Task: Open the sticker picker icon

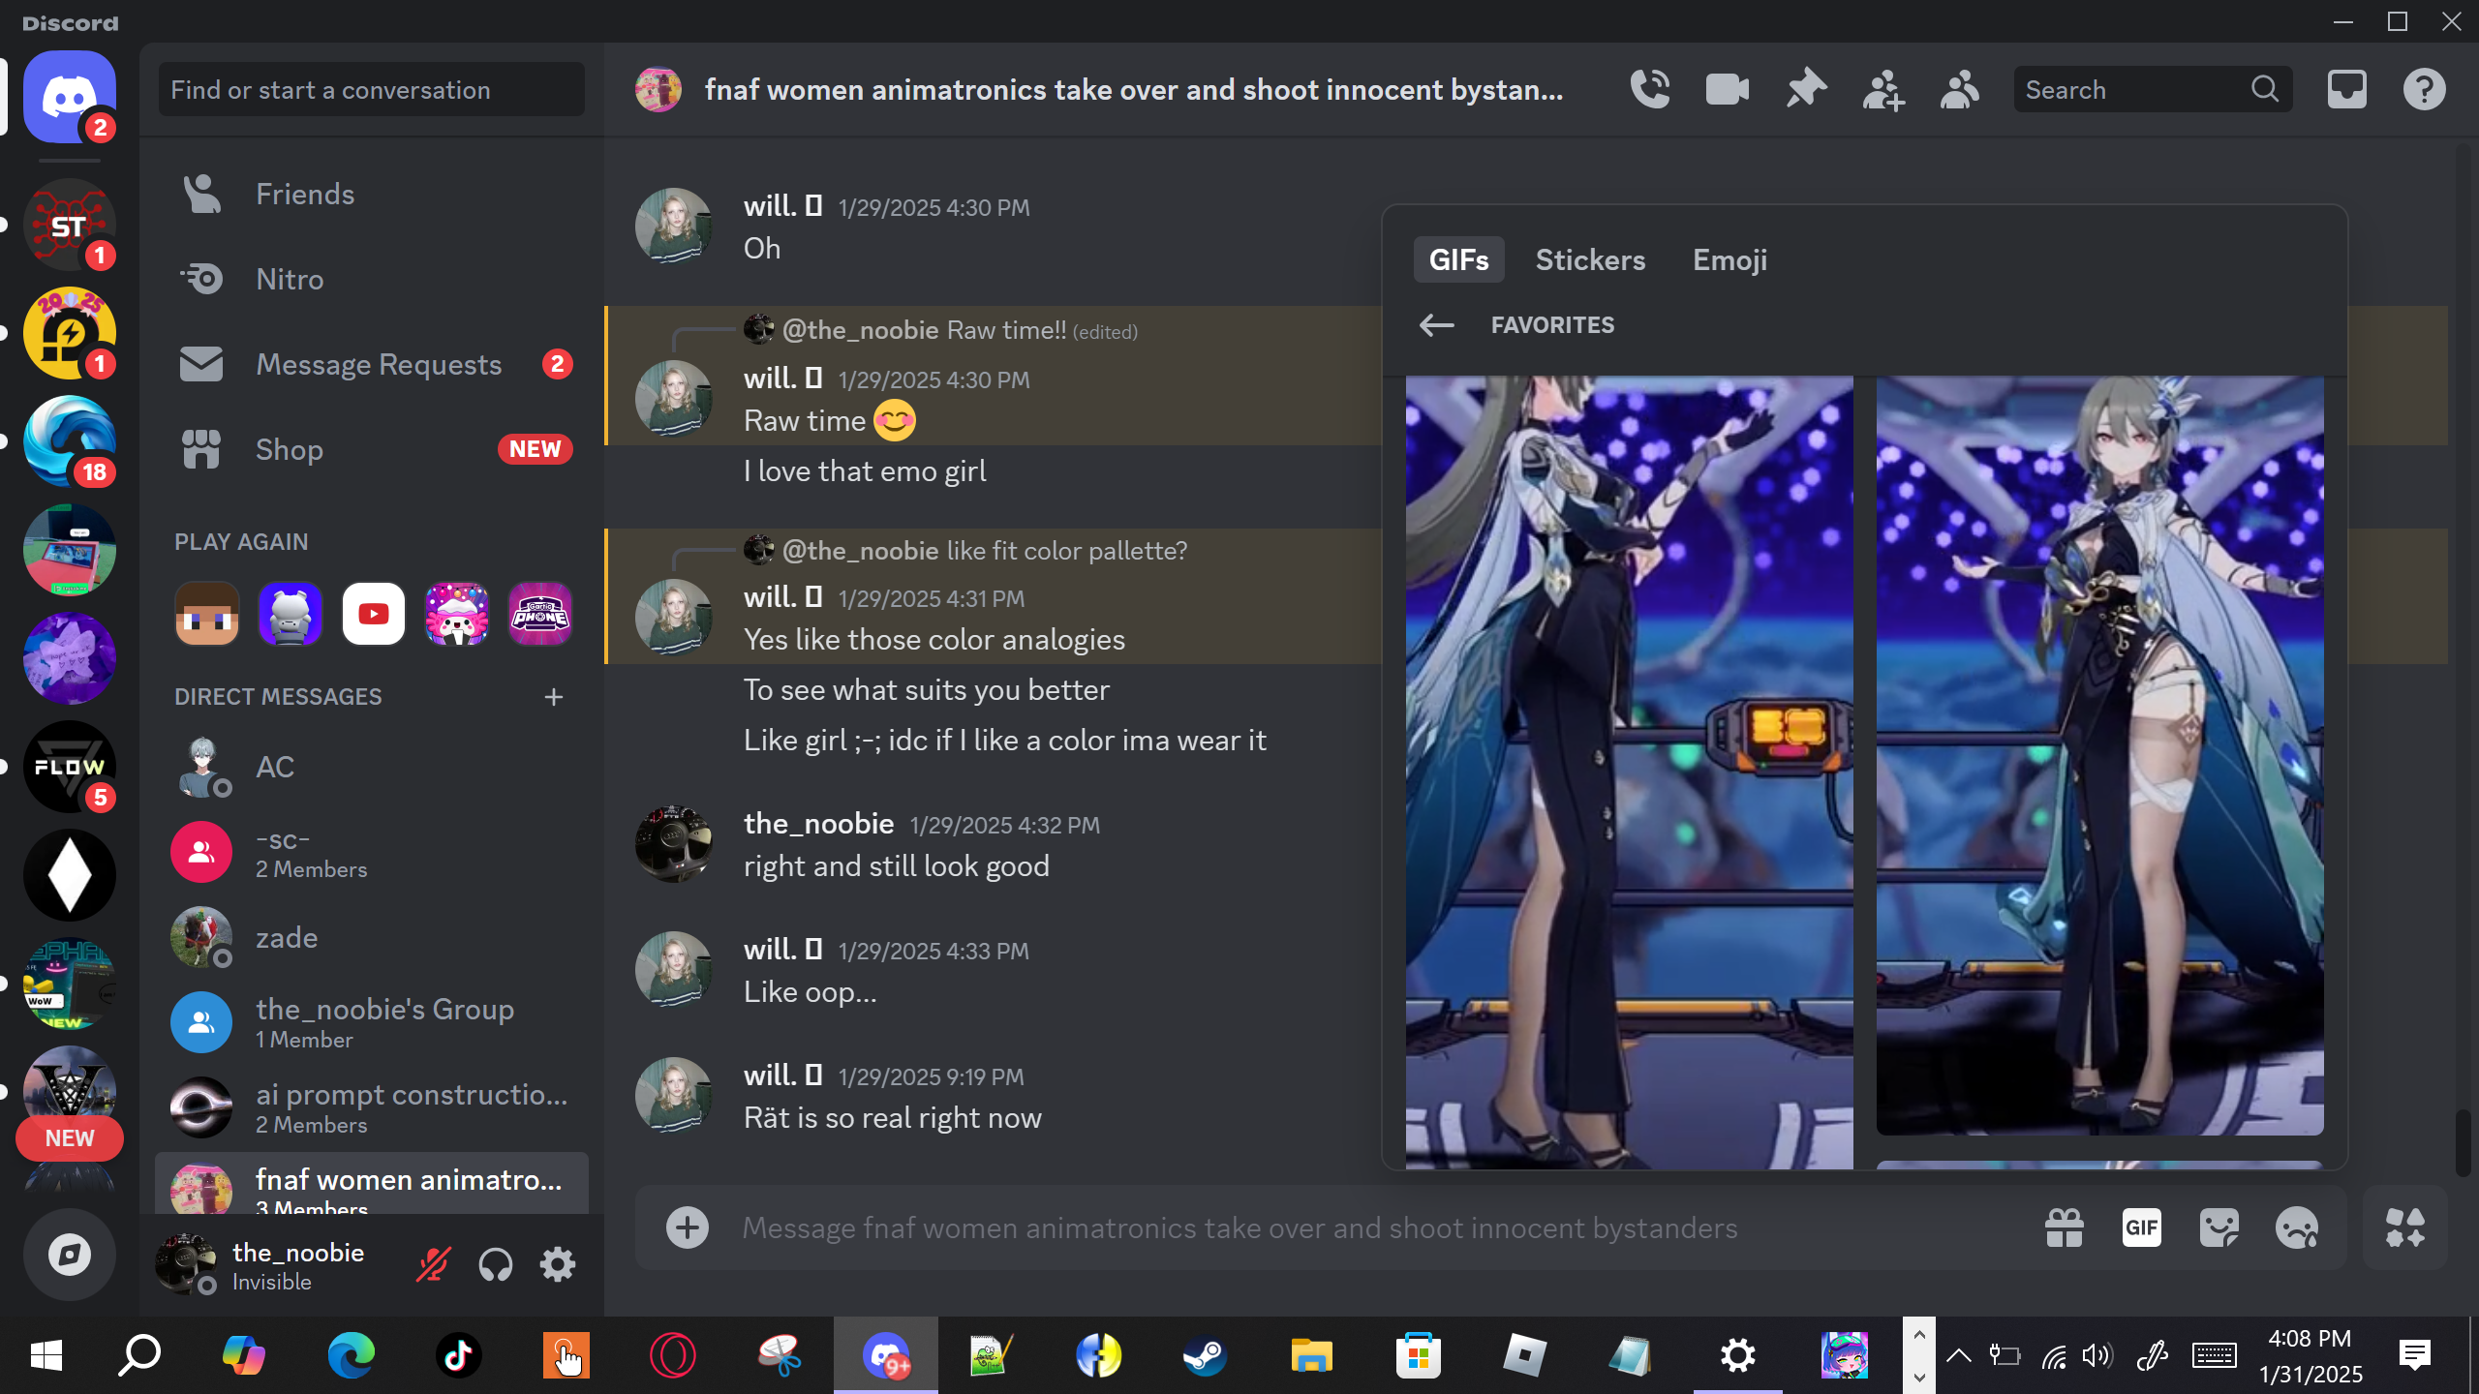Action: [2219, 1227]
